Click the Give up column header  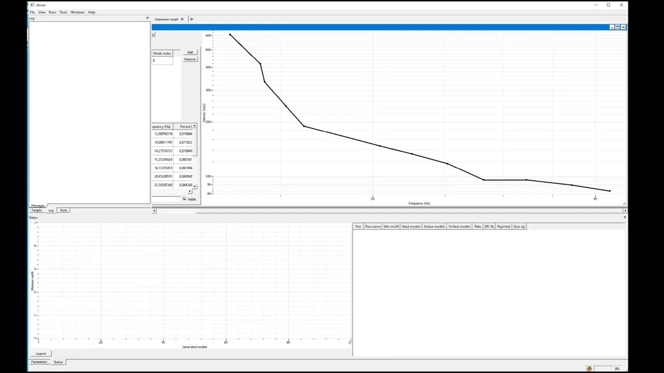[x=519, y=226]
